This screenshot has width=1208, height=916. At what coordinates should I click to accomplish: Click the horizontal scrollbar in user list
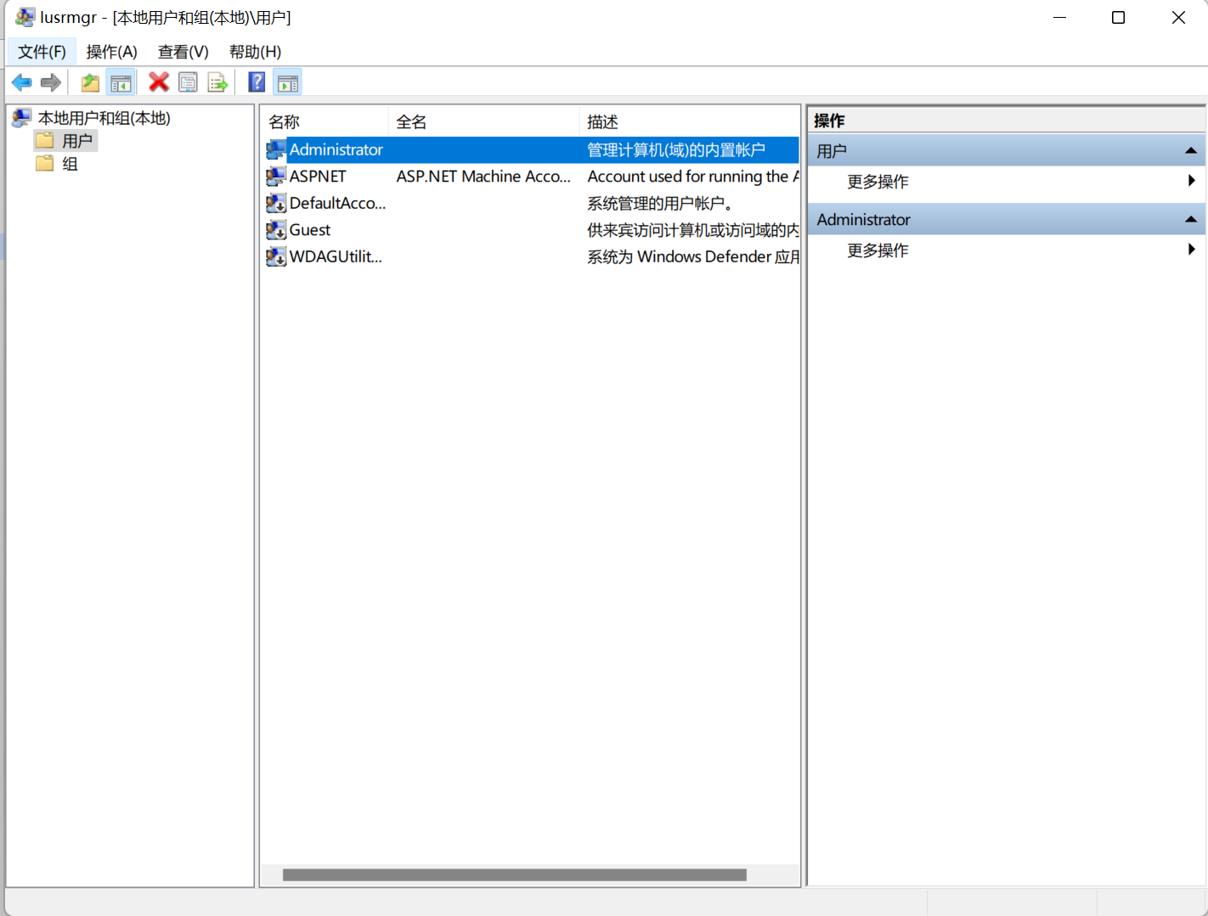pos(514,874)
